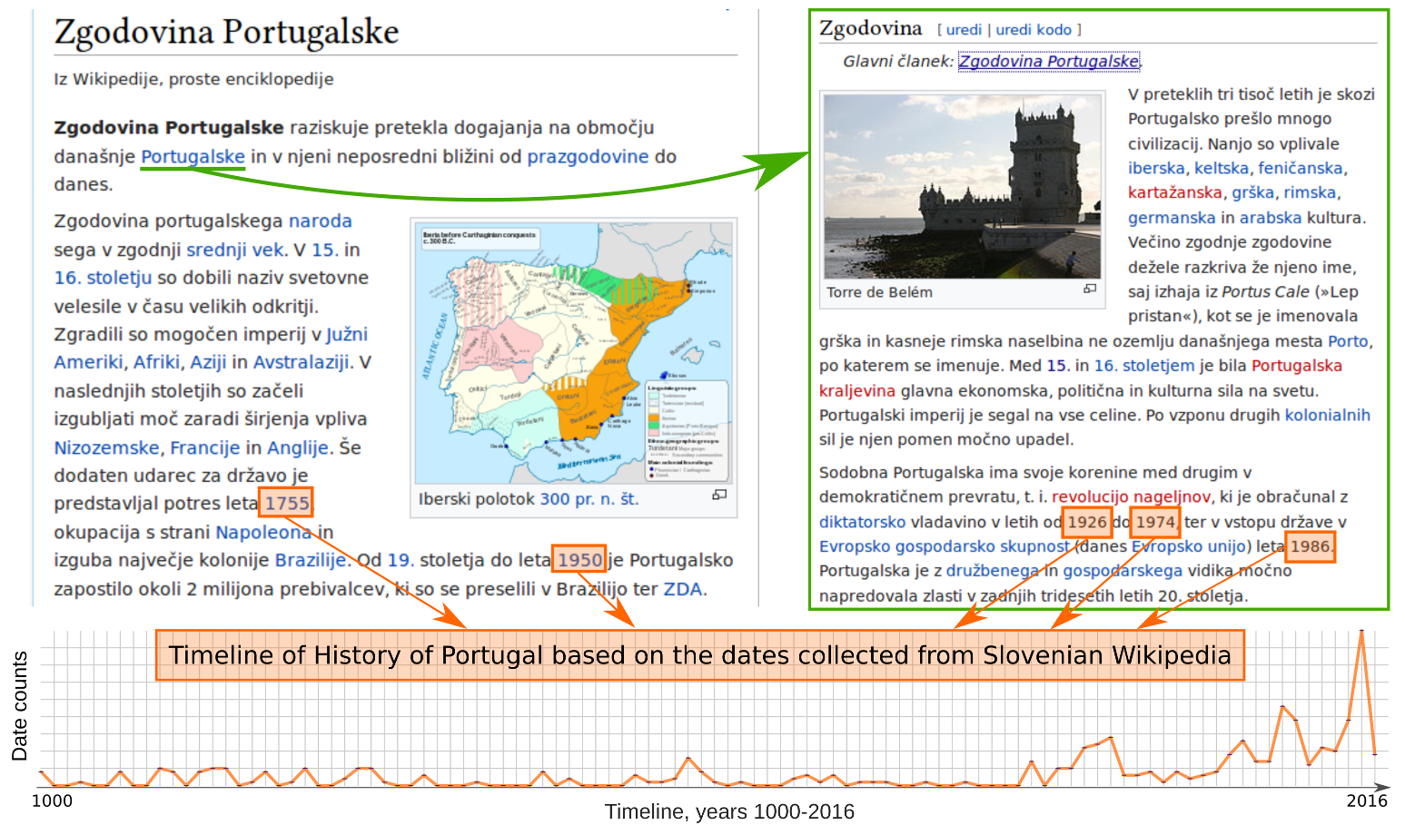Open the 'Nizozemske' link

pyautogui.click(x=106, y=447)
